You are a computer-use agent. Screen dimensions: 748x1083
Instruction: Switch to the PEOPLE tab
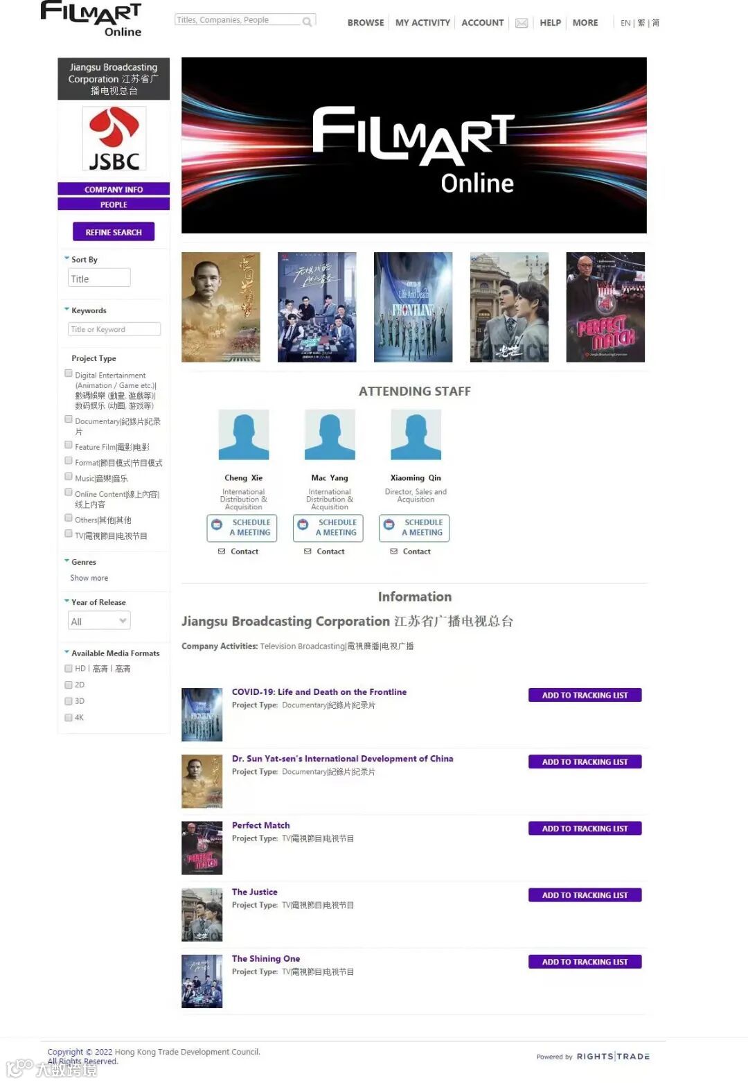click(114, 204)
